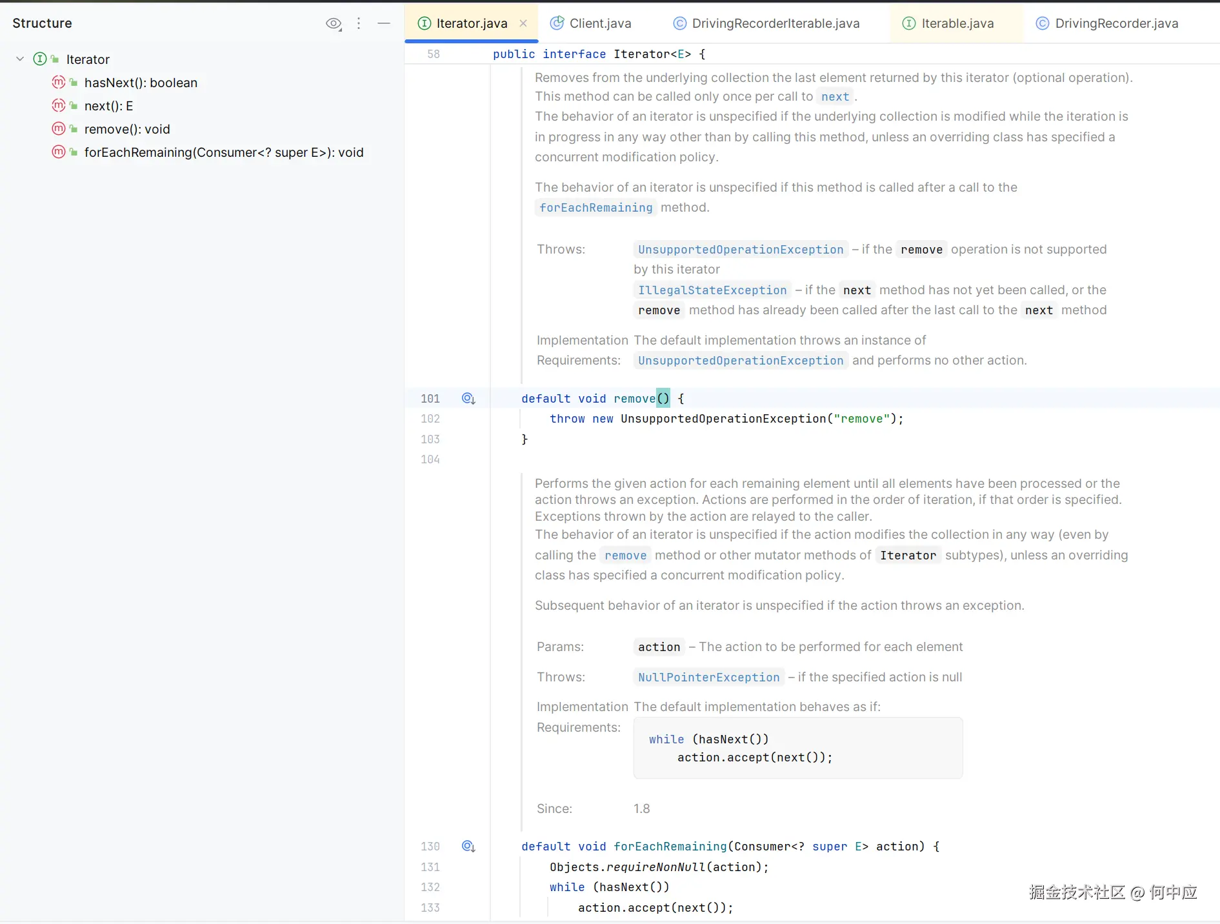Hide the Structure tool window

coord(384,24)
